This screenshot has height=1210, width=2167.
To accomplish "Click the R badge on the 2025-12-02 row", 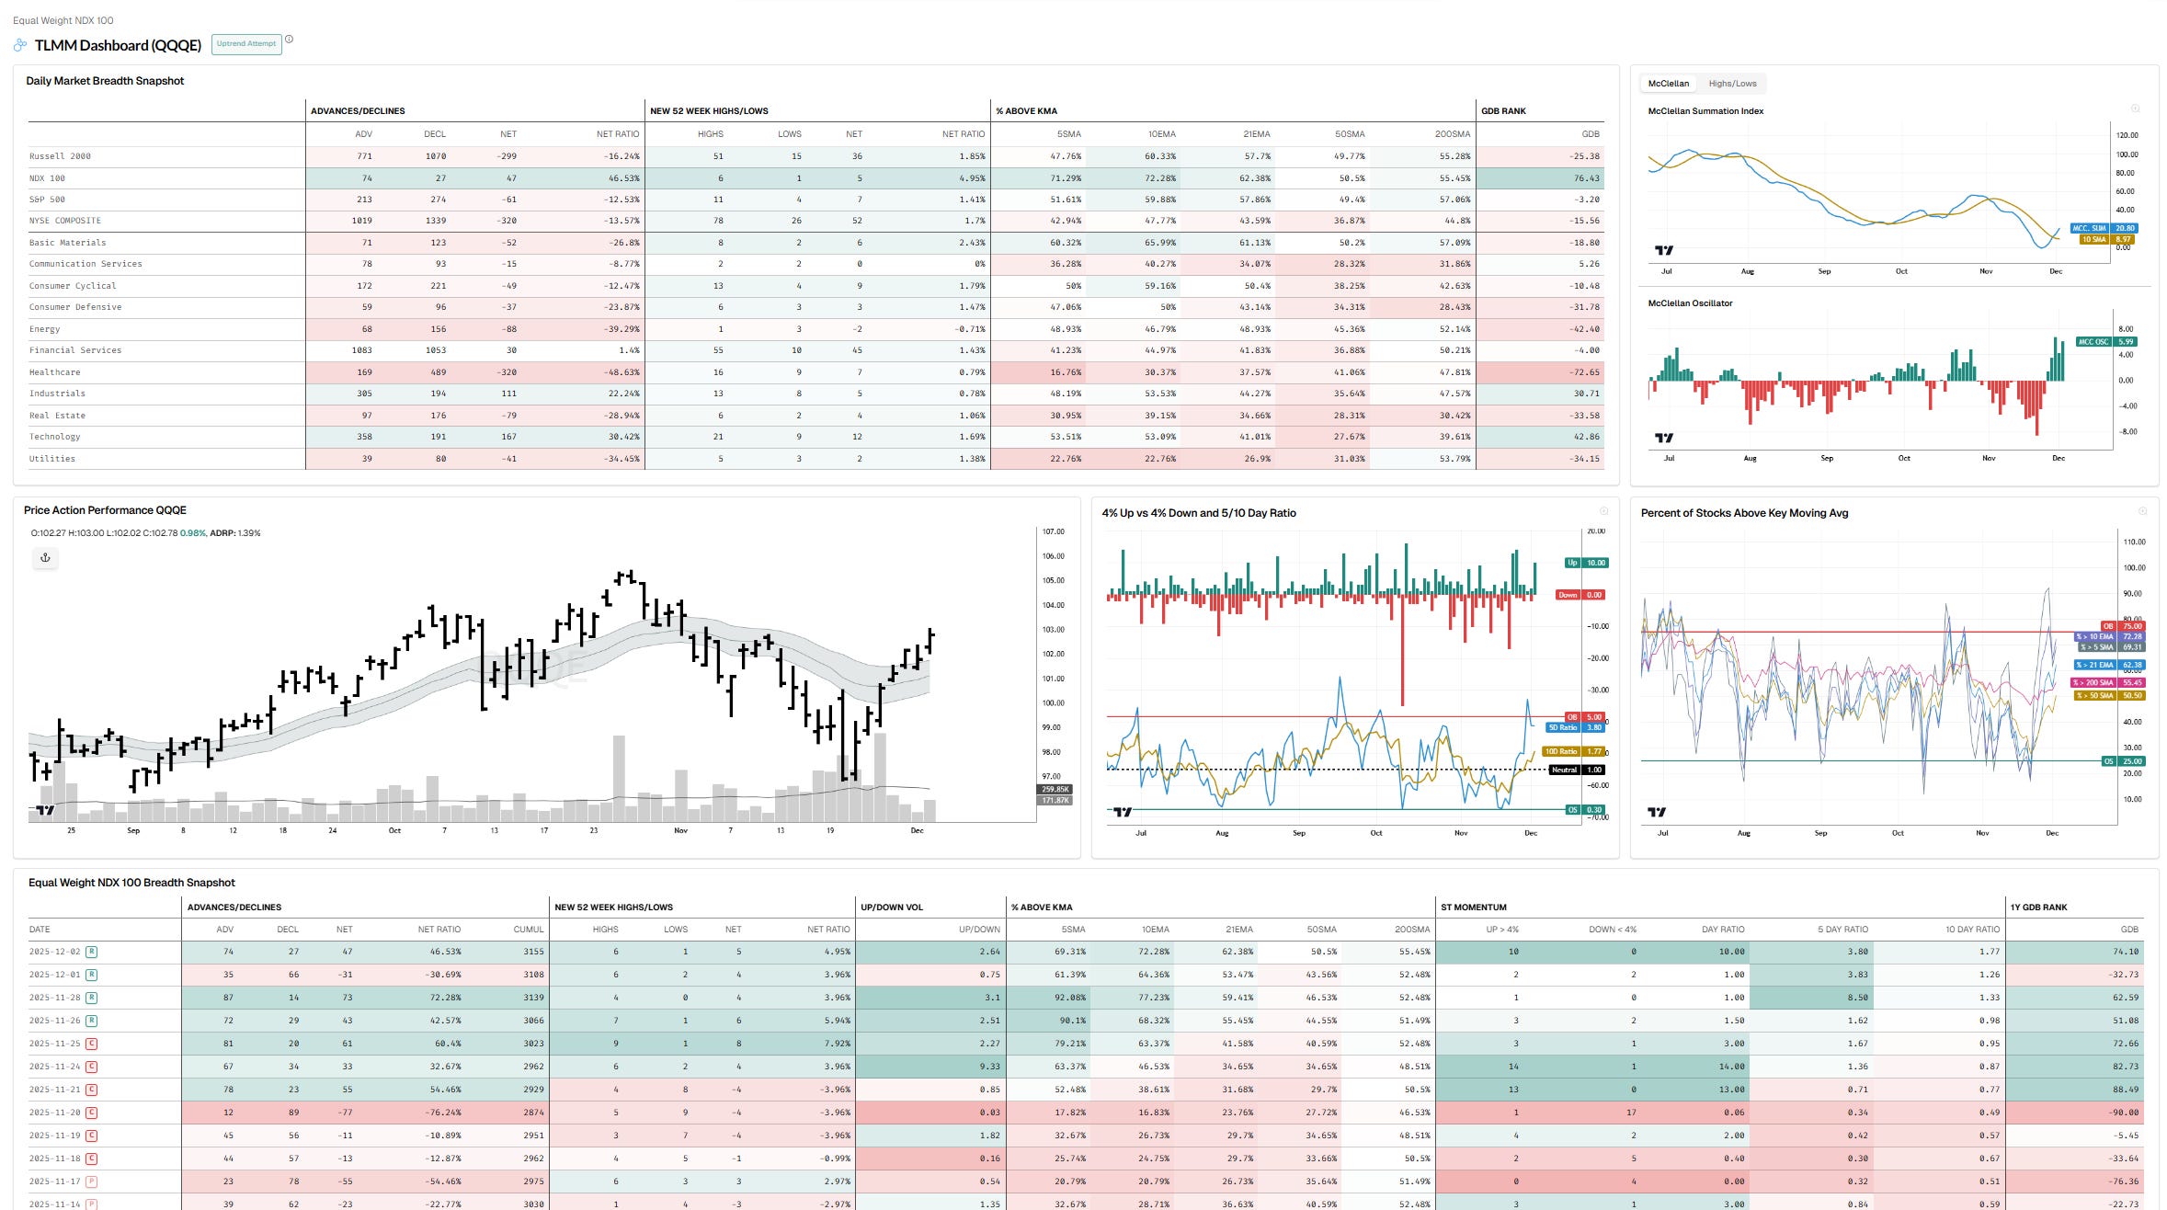I will coord(92,952).
